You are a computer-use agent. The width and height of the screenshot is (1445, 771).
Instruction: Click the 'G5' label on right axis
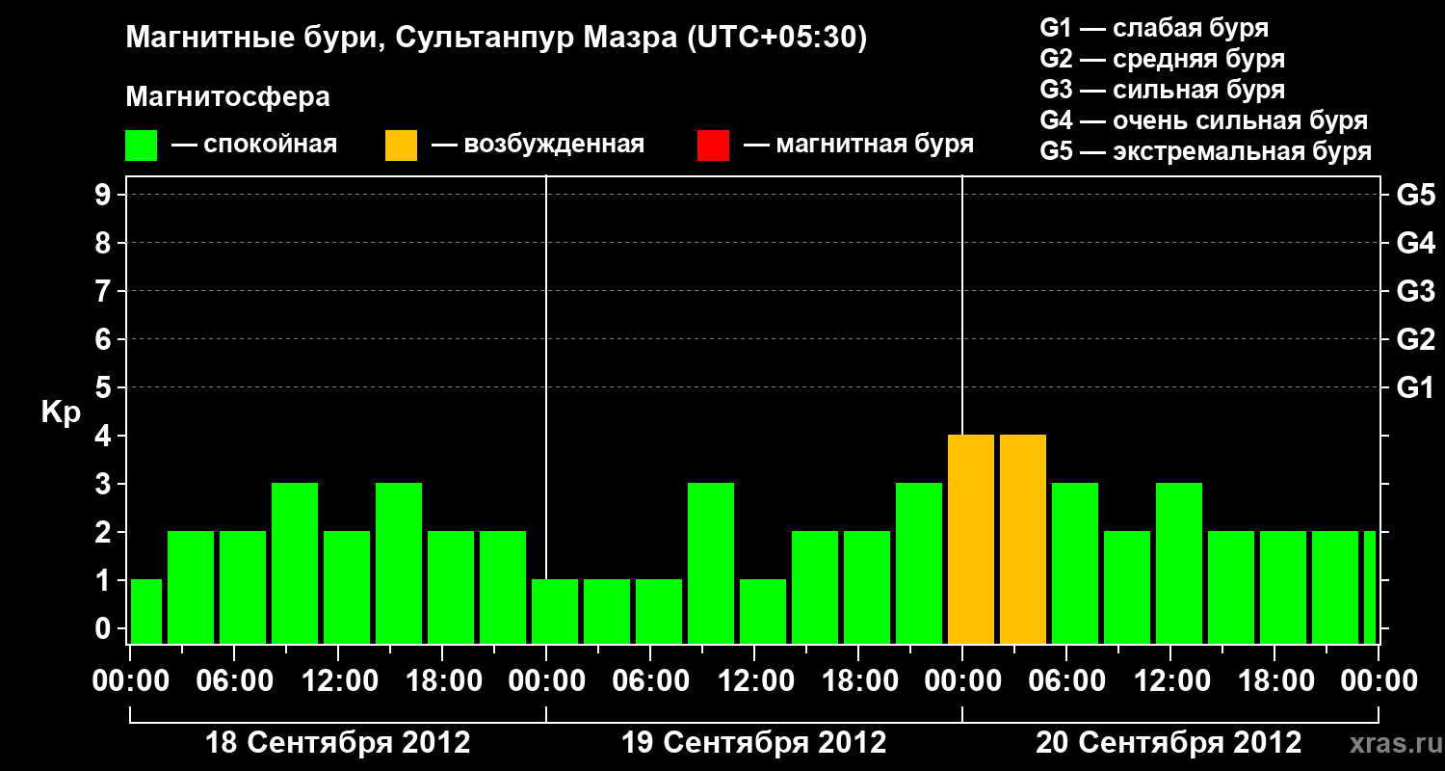pyautogui.click(x=1416, y=196)
